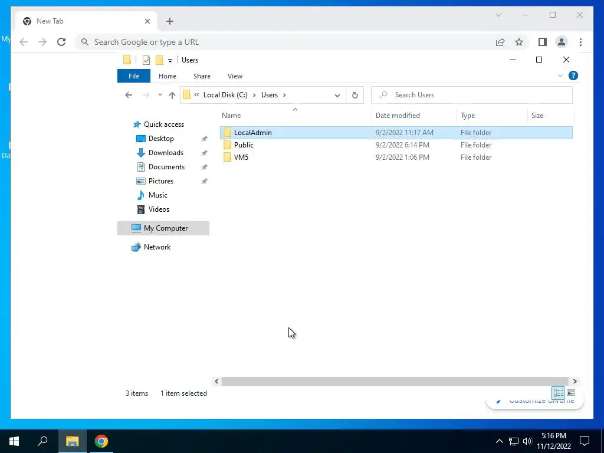Click the pin icon next to Pictures
Viewport: 604px width, 453px height.
coord(204,181)
